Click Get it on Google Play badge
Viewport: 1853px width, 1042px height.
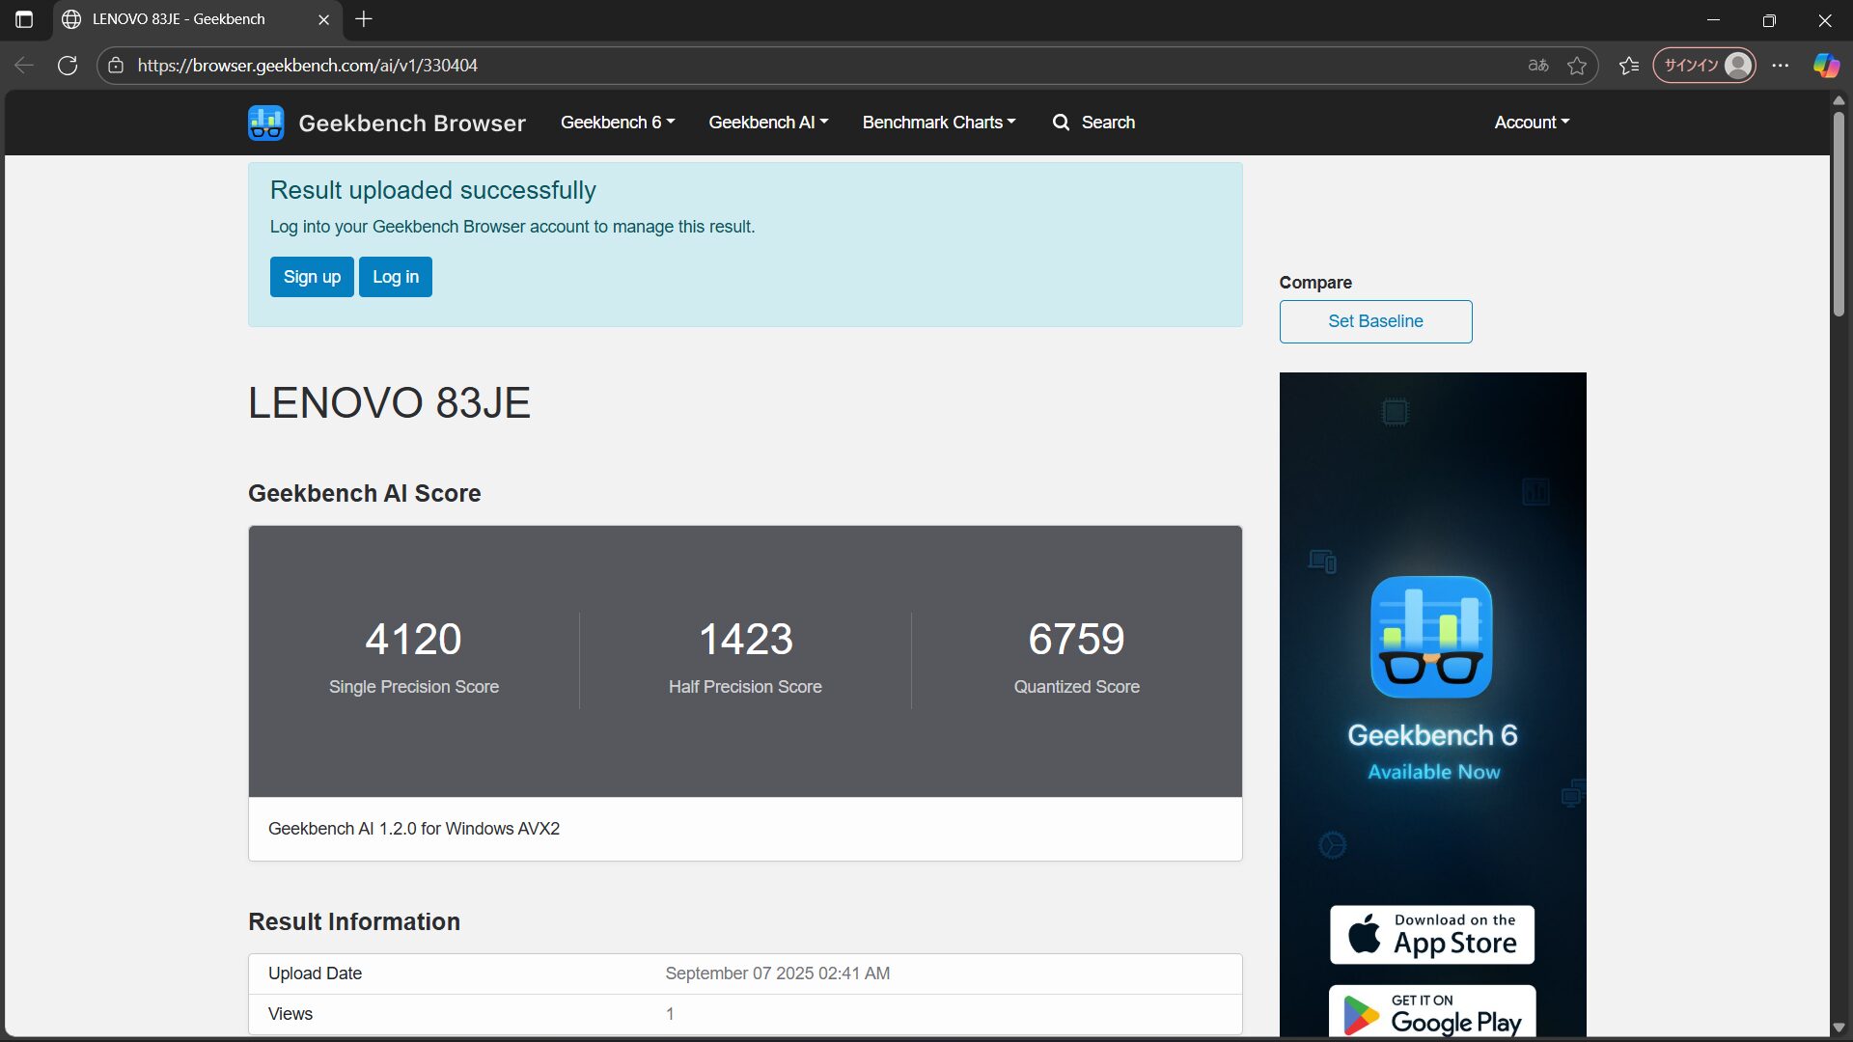pyautogui.click(x=1432, y=1013)
